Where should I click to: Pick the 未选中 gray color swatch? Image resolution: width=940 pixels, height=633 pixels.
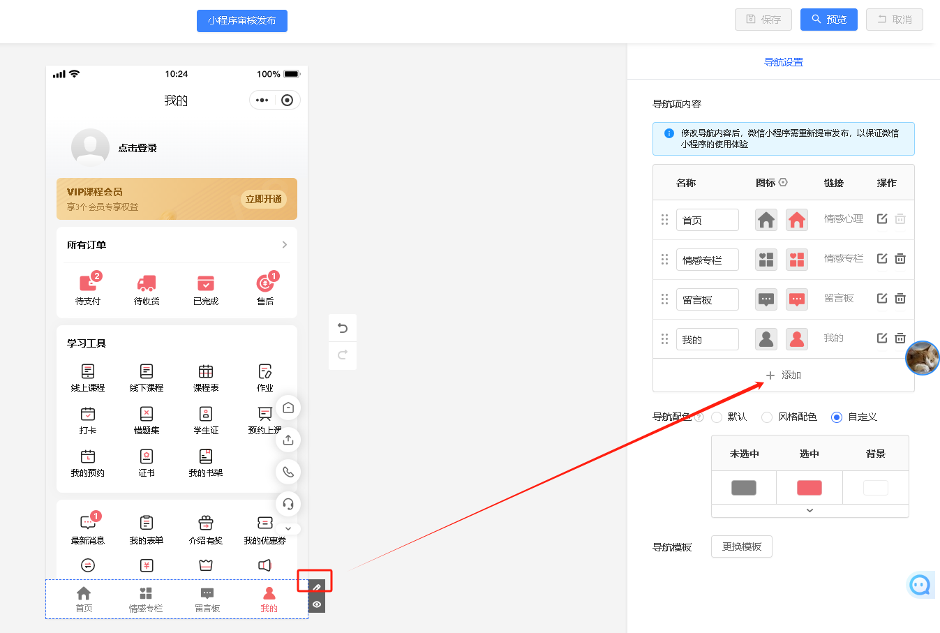coord(744,488)
